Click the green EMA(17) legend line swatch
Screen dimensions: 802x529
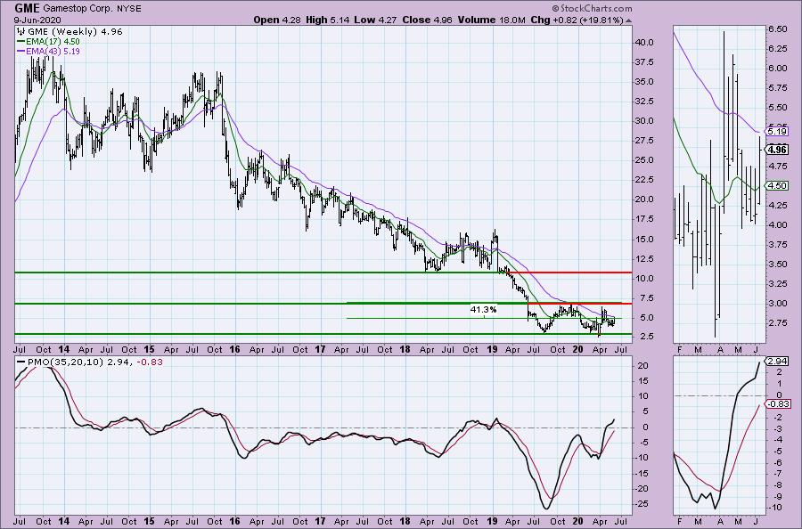coord(21,41)
